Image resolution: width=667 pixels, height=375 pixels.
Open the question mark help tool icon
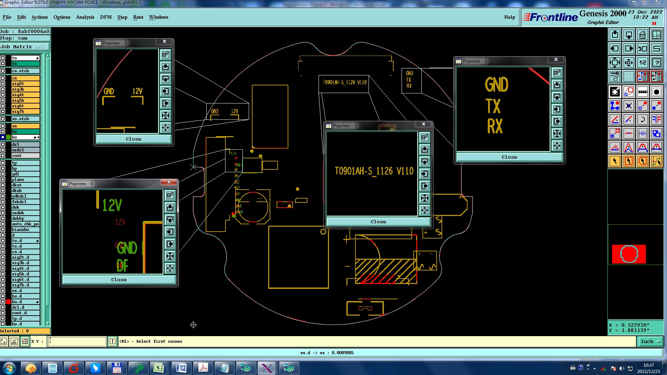(x=656, y=62)
